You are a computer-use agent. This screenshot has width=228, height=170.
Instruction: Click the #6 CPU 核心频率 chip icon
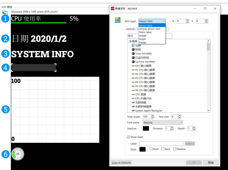point(133,90)
